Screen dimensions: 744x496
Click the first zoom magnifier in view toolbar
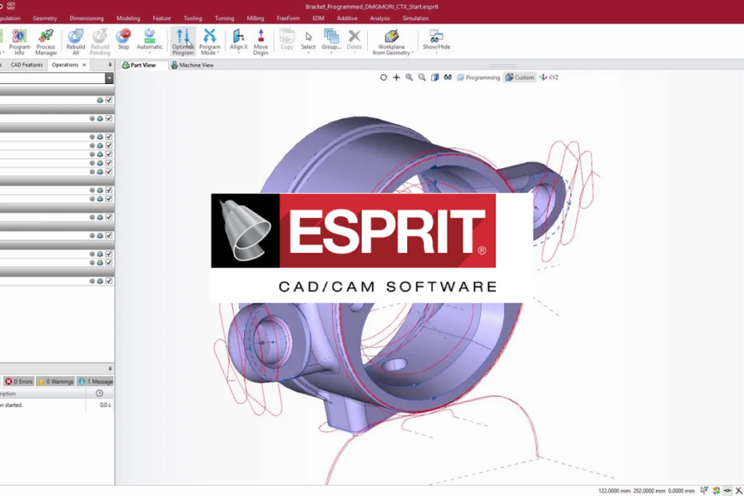click(x=409, y=78)
